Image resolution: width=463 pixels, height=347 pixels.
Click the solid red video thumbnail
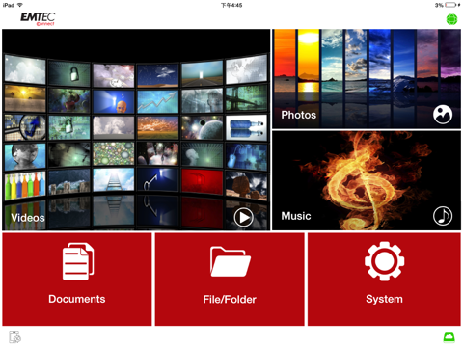click(x=202, y=181)
